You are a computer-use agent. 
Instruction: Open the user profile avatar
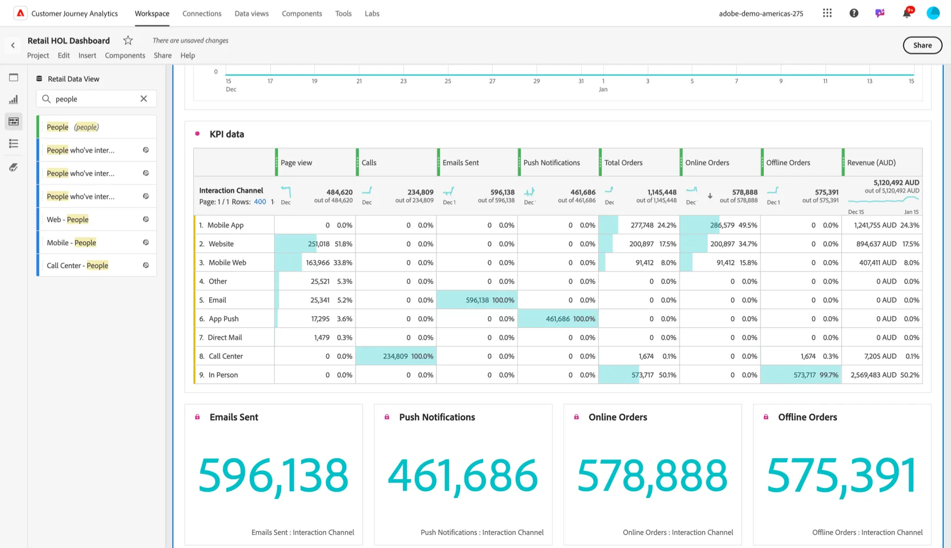[x=933, y=13]
